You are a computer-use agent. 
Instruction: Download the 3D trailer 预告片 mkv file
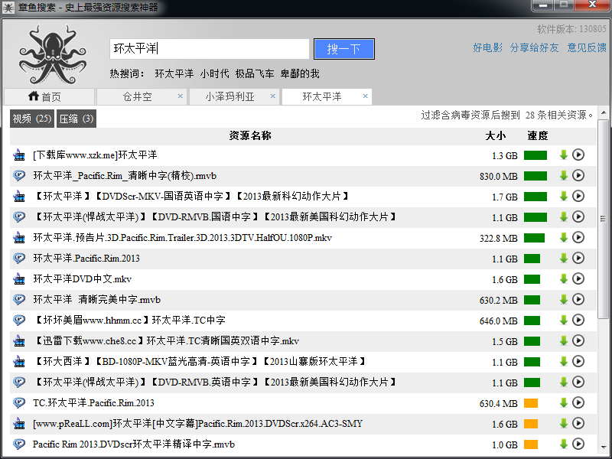point(563,238)
